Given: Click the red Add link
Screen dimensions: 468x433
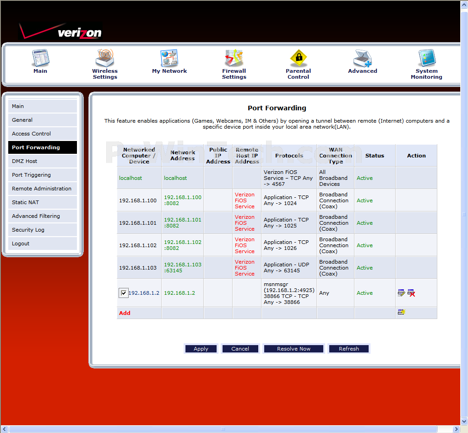Looking at the screenshot, I should pos(125,313).
